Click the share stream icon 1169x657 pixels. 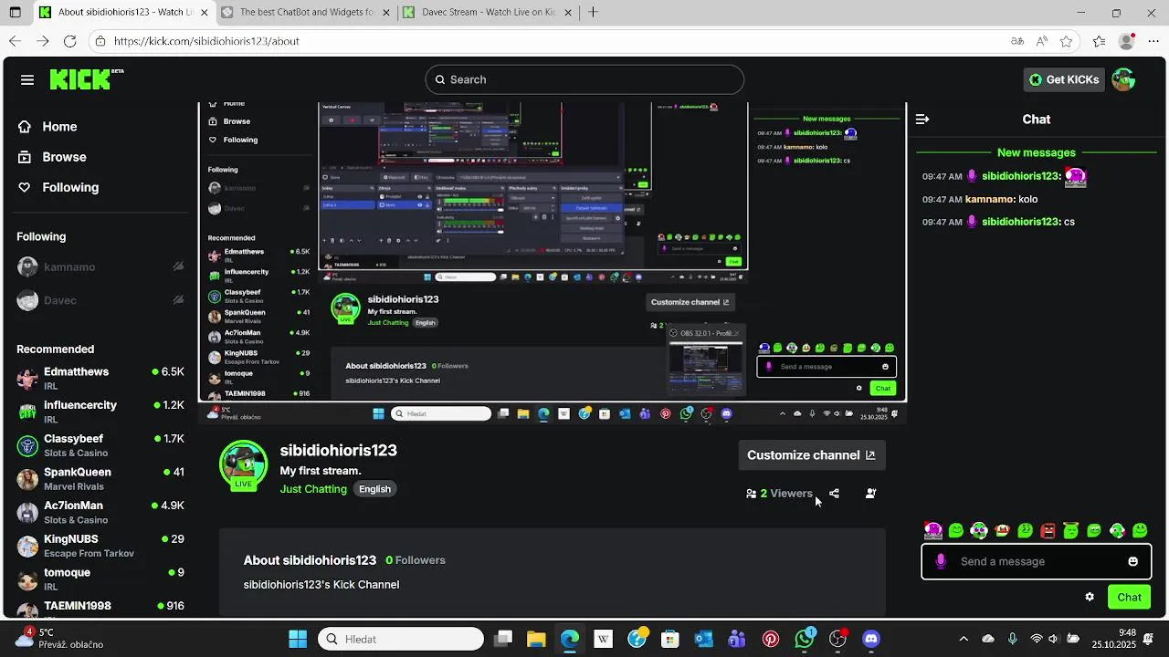[x=834, y=494]
